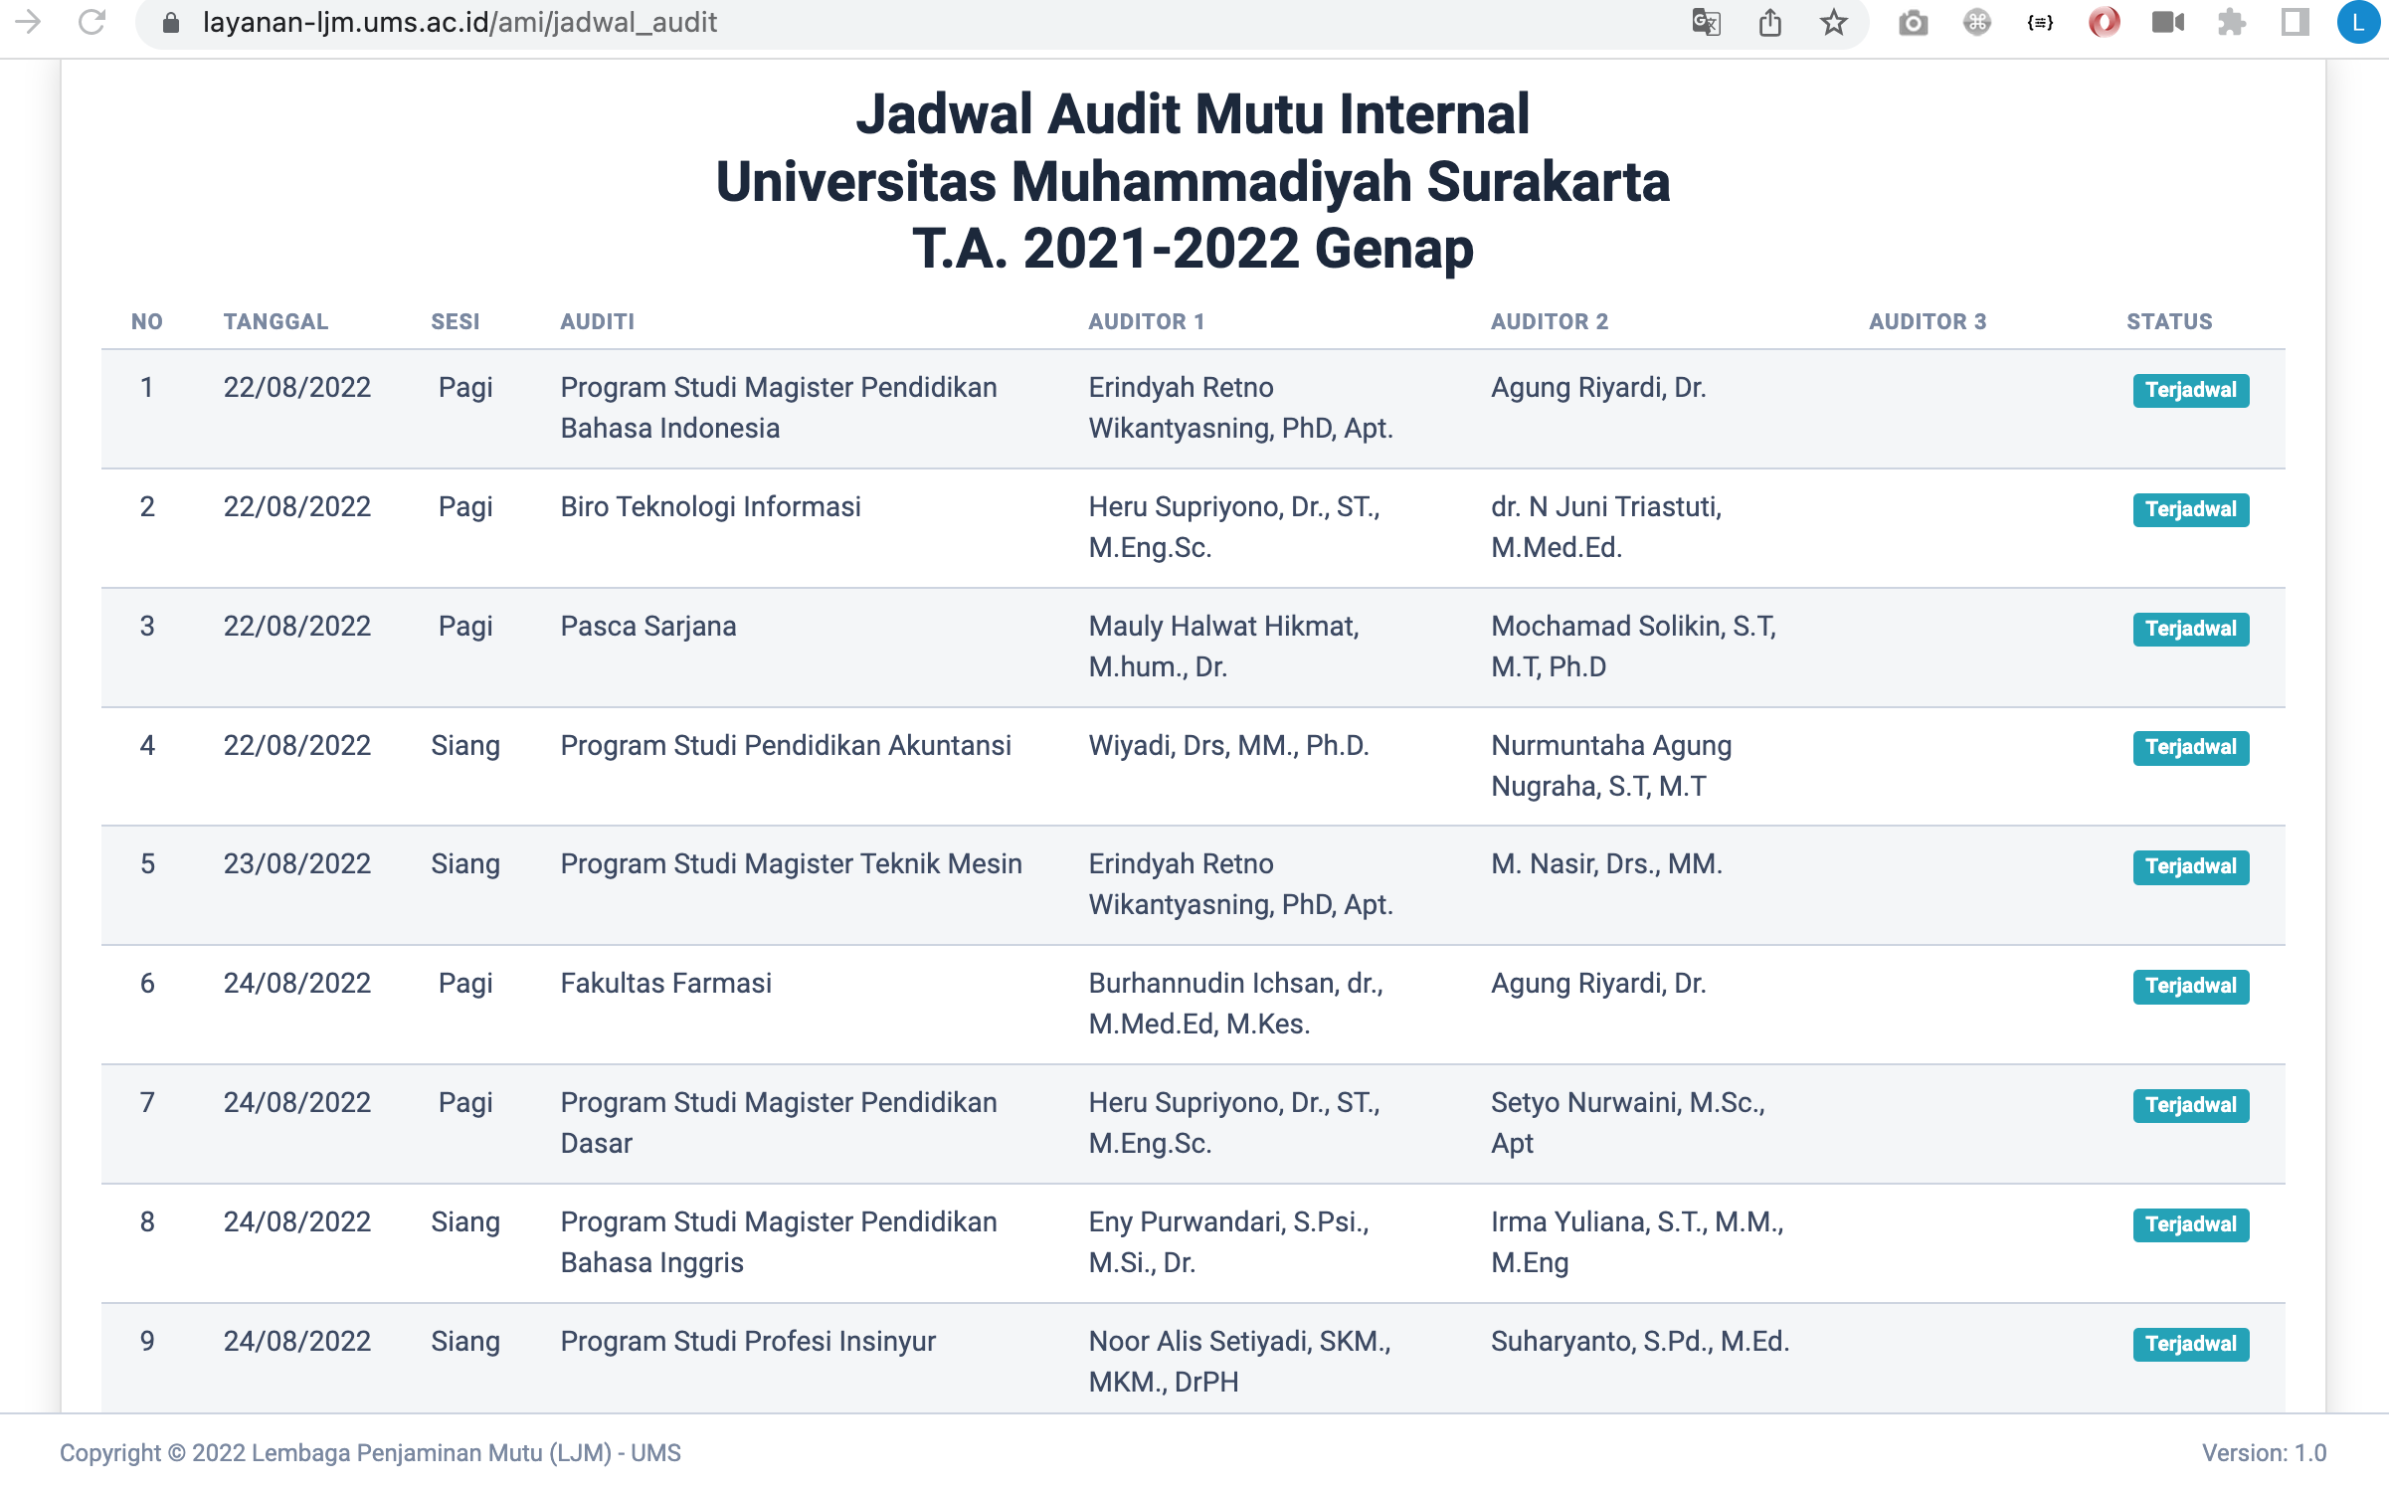Image resolution: width=2389 pixels, height=1492 pixels.
Task: Select 'Program Studi Profesi Insinyur' cell
Action: 748,1342
